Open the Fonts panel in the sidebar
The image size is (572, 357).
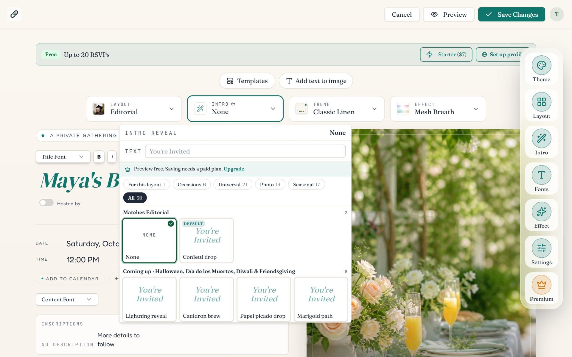541,178
